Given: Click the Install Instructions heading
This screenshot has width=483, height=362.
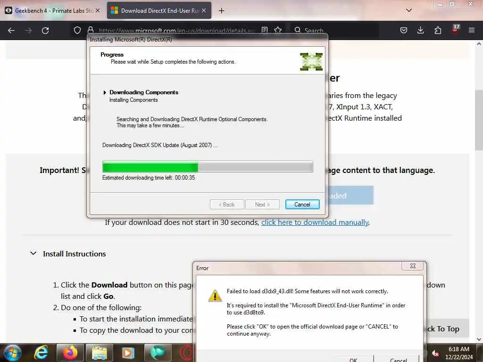Looking at the screenshot, I should [74, 254].
